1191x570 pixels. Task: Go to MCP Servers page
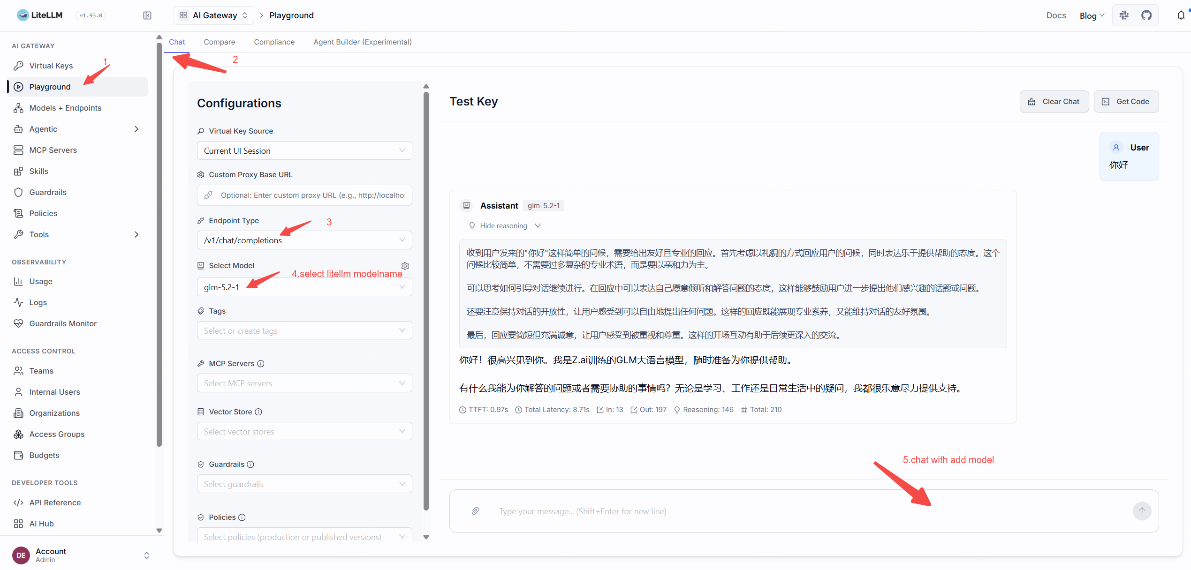point(77,150)
